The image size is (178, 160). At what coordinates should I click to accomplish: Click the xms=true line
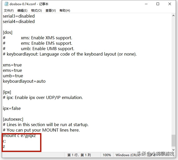tap(12, 65)
